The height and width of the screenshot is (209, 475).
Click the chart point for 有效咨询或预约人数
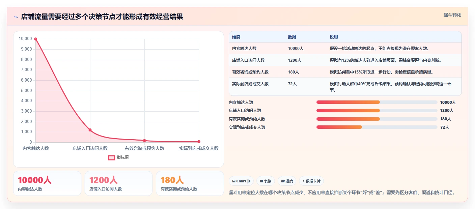point(144,140)
